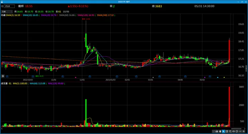Click the low price 低:16.55
Screen dimensions: 248x134
point(39,11)
